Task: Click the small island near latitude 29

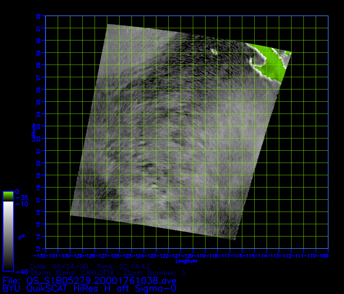Action: tap(214, 52)
